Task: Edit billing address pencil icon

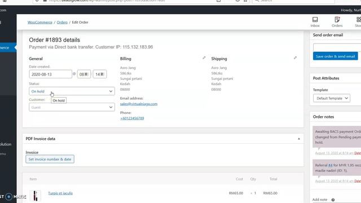Action: [204, 58]
